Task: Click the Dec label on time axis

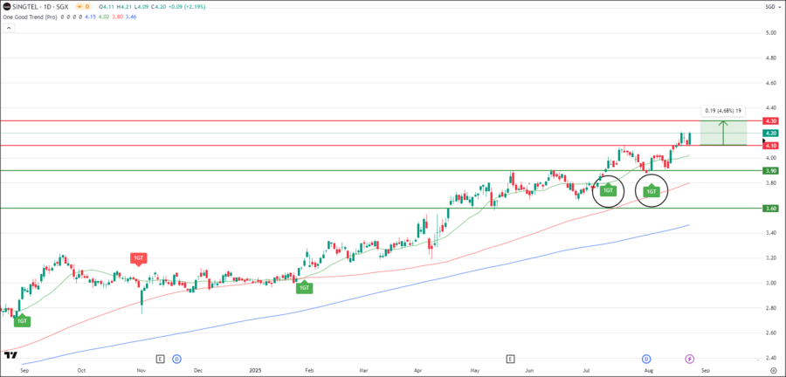Action: pos(198,372)
